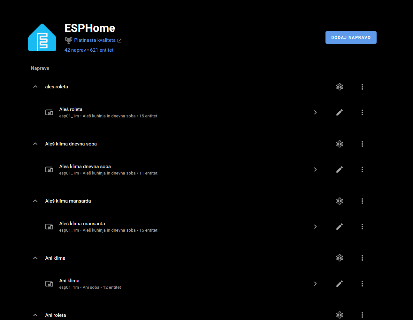Click the trophy quality icon
This screenshot has height=320, width=413.
coord(69,40)
